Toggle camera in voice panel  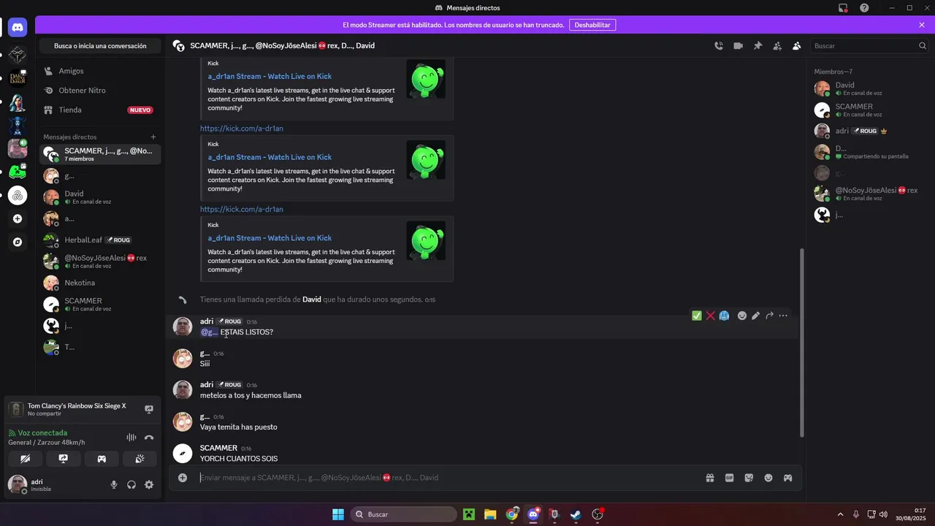(26, 459)
